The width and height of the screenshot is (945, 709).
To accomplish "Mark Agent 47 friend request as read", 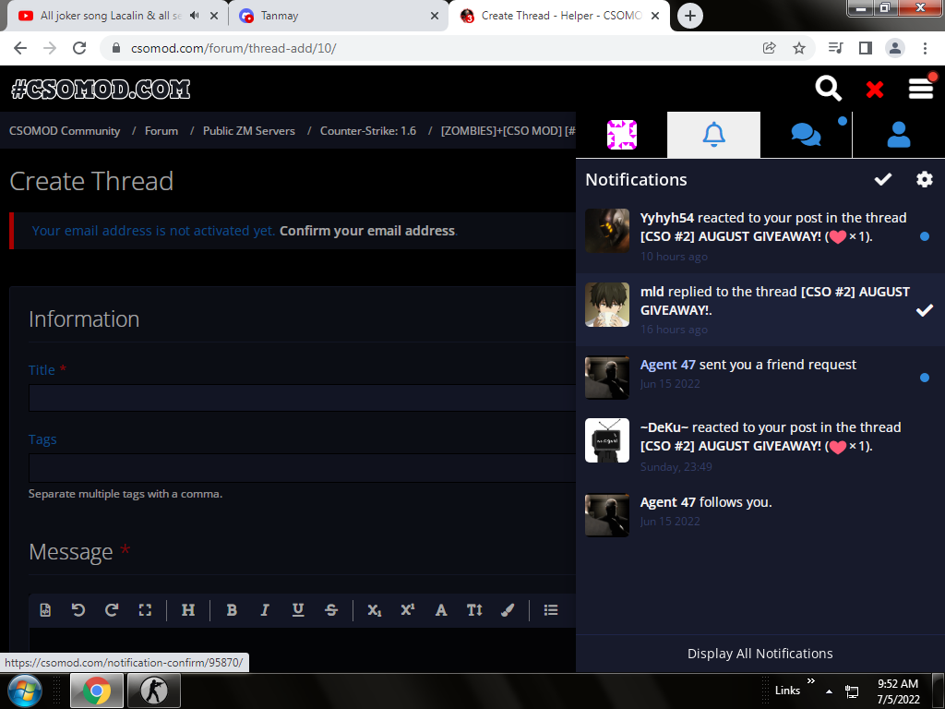I will pos(924,377).
